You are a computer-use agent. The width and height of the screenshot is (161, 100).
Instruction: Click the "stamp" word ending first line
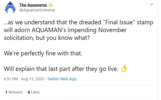tap(145, 23)
